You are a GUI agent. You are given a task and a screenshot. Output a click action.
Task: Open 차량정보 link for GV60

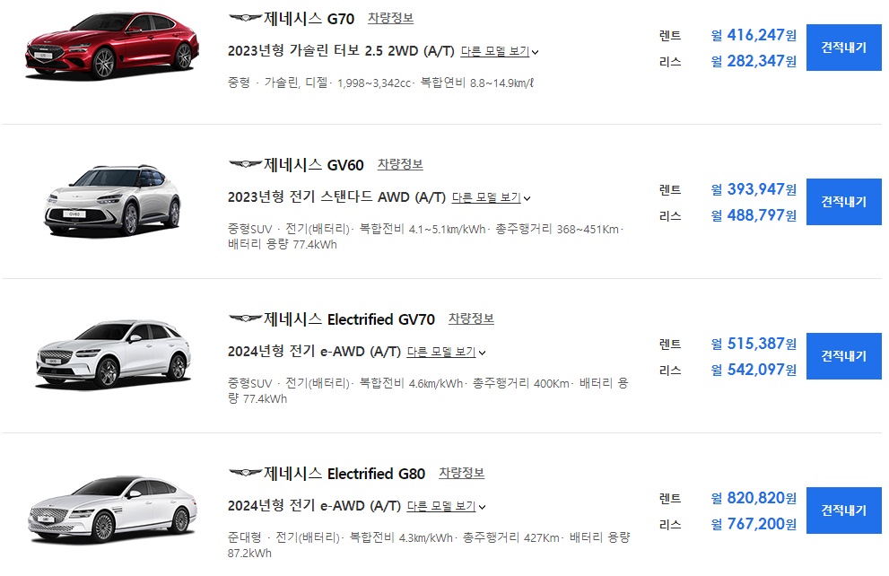click(400, 164)
